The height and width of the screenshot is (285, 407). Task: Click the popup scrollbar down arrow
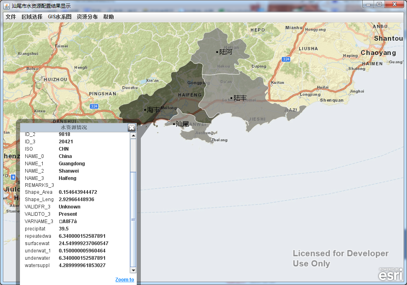tap(133, 270)
